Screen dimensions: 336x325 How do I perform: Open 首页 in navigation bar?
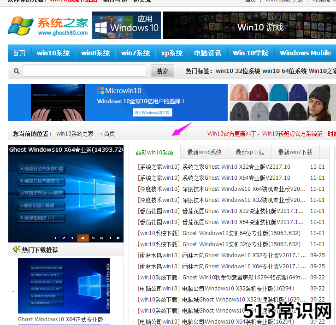click(19, 53)
